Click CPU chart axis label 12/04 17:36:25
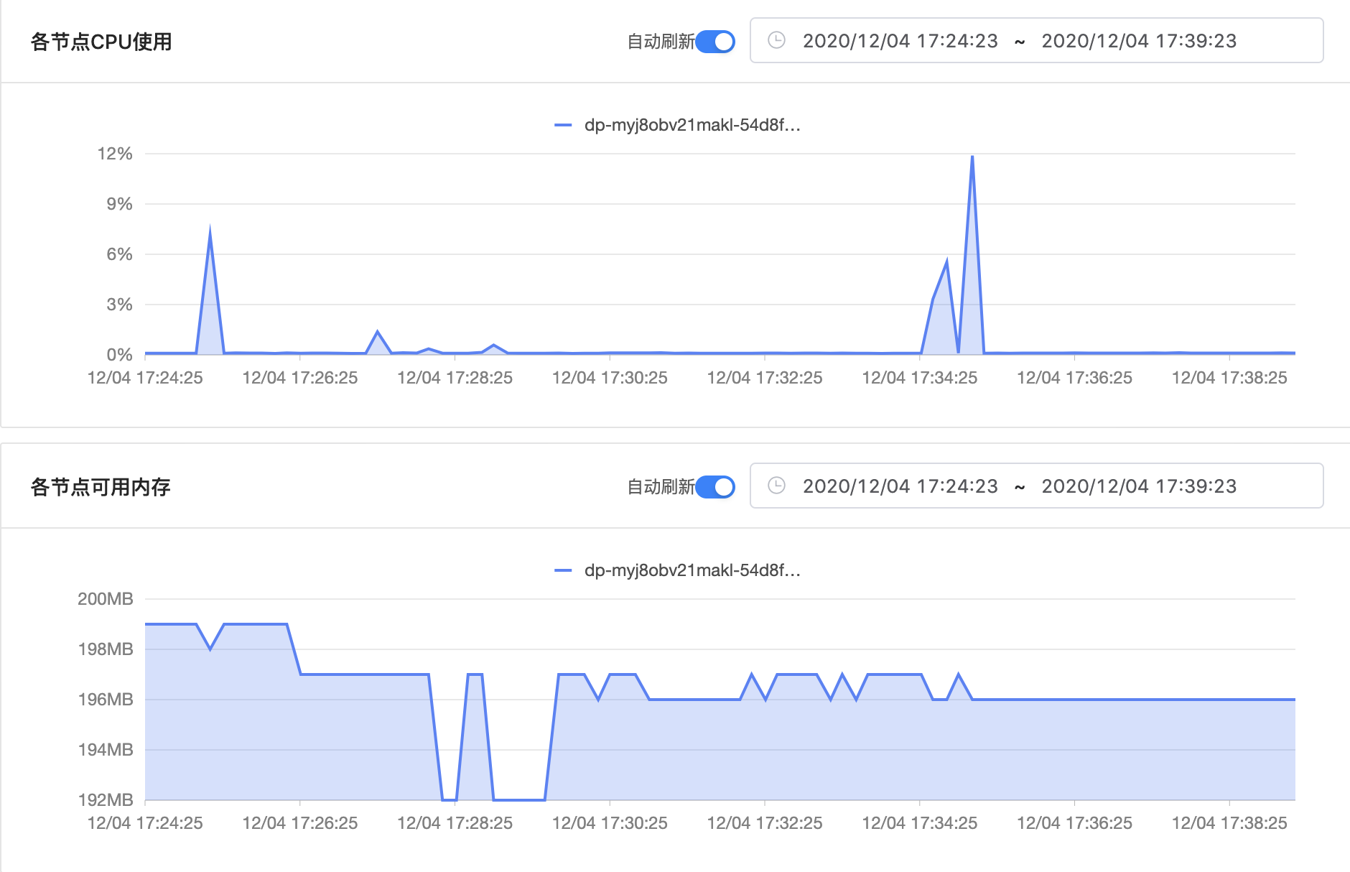1350x872 pixels. click(x=1075, y=378)
